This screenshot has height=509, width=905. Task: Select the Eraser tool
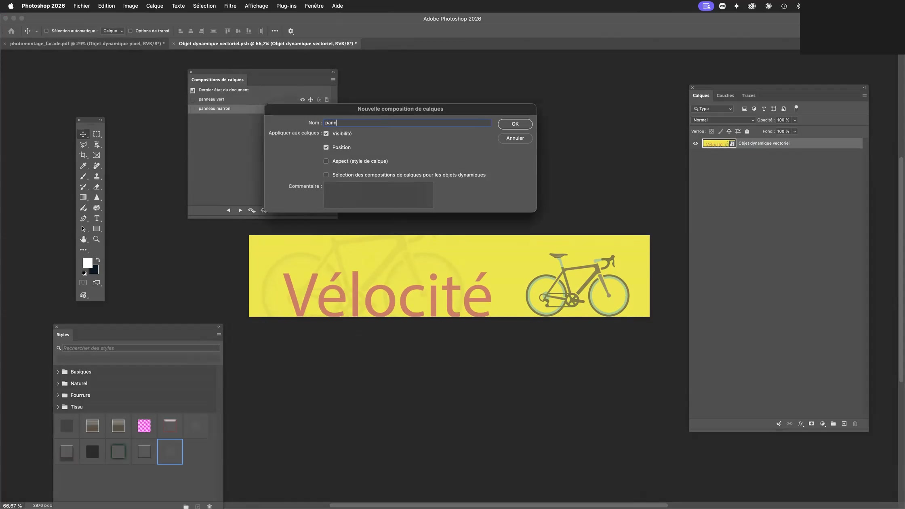click(x=97, y=187)
